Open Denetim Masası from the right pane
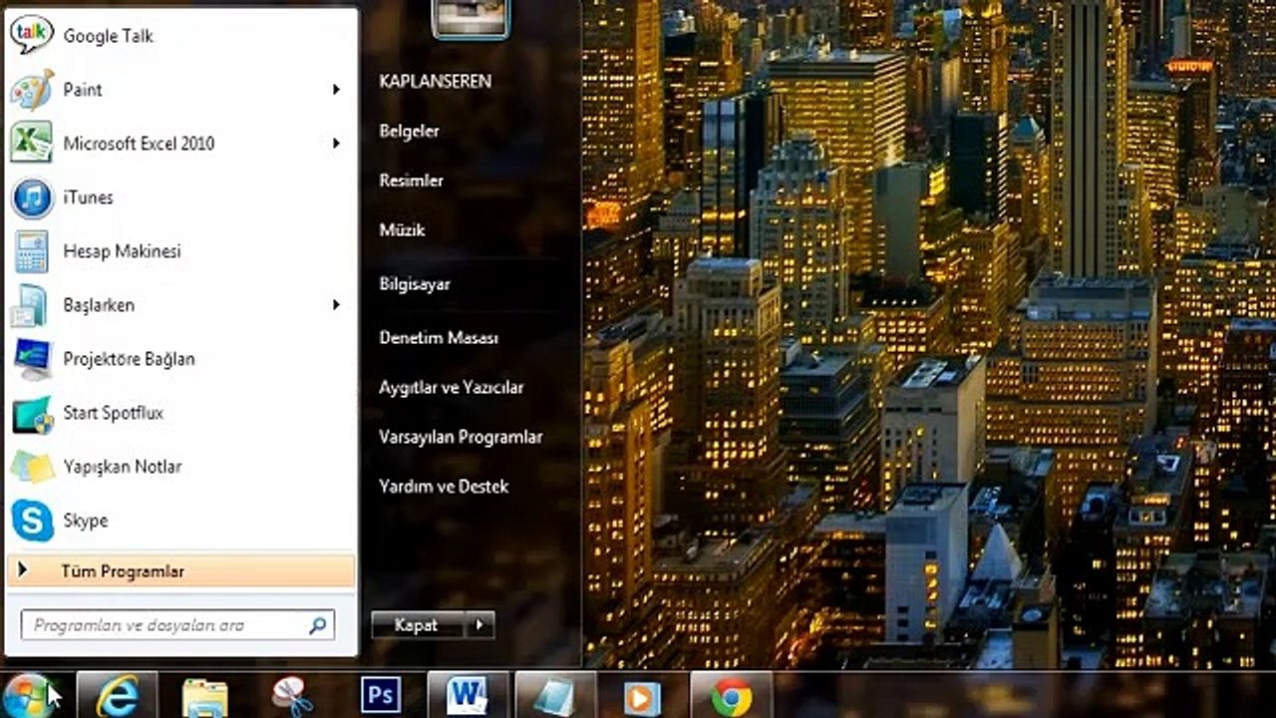Screen dimensions: 1276x718 coord(439,338)
